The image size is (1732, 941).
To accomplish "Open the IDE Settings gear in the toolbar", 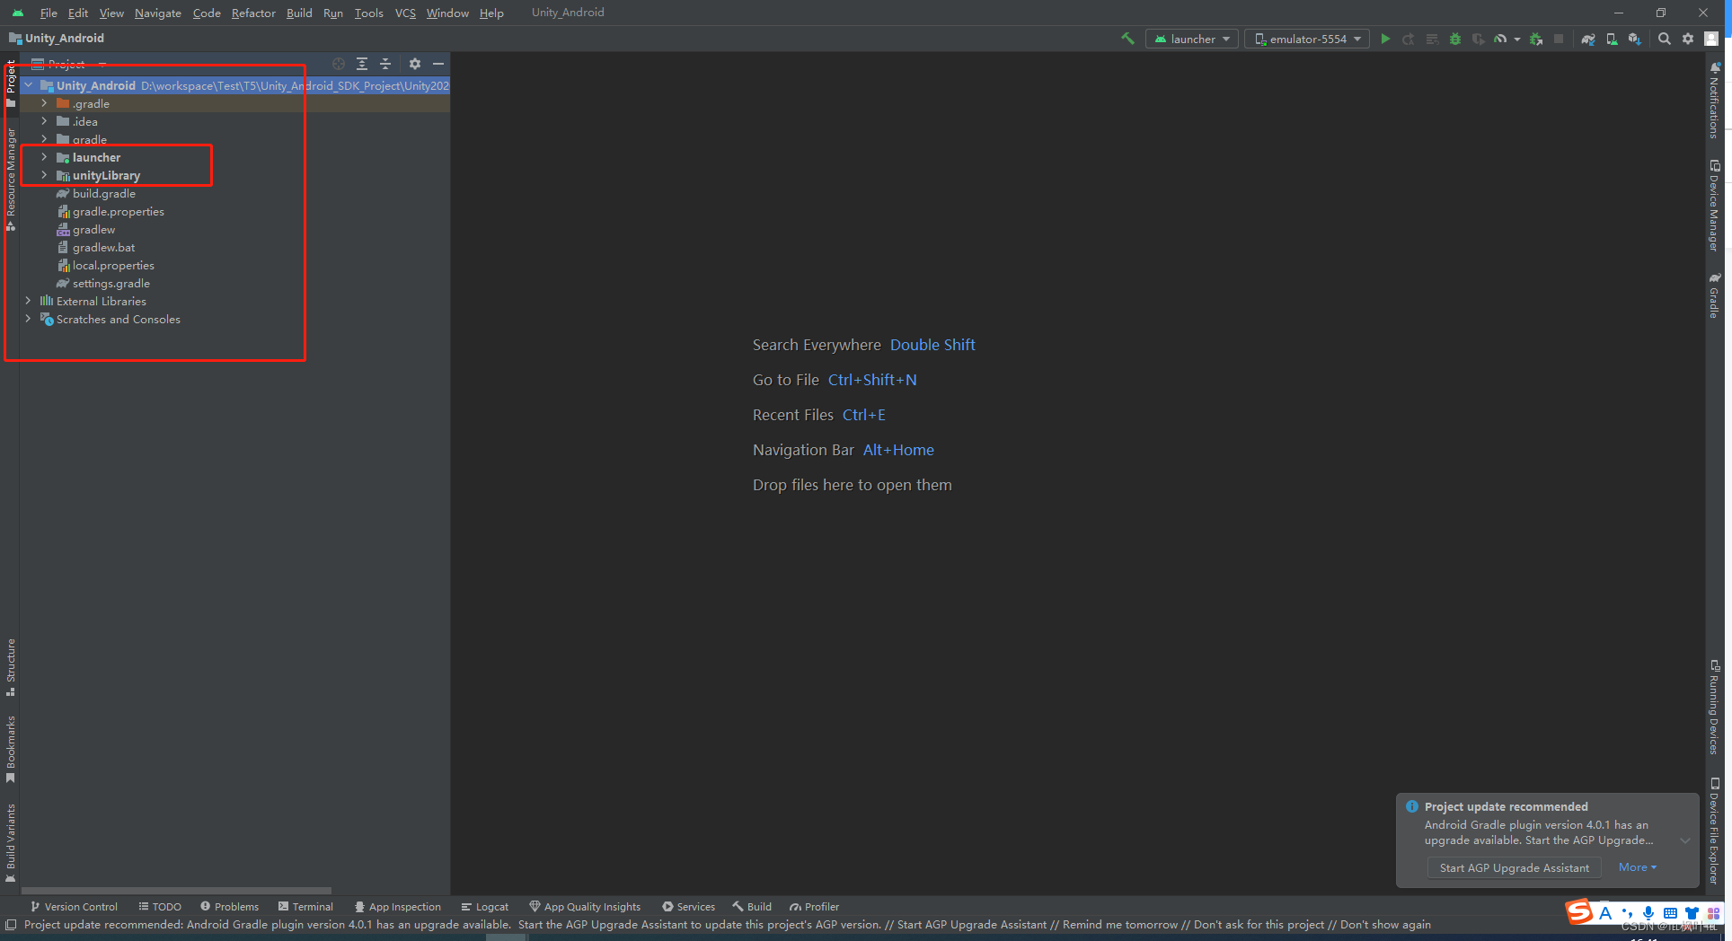I will pos(1689,39).
